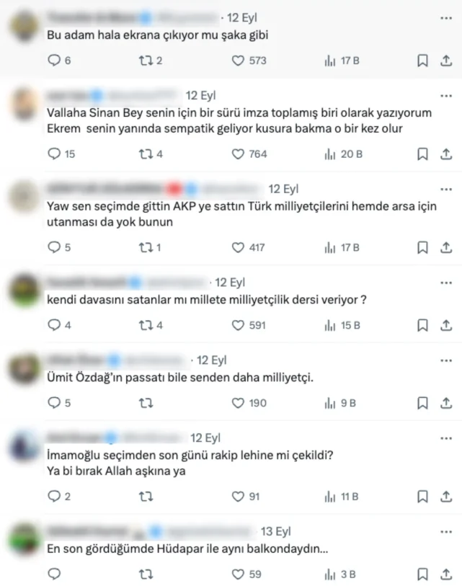Image resolution: width=462 pixels, height=586 pixels.
Task: Open profile avatar of the Hüdapar tweet author
Action: pos(25,540)
